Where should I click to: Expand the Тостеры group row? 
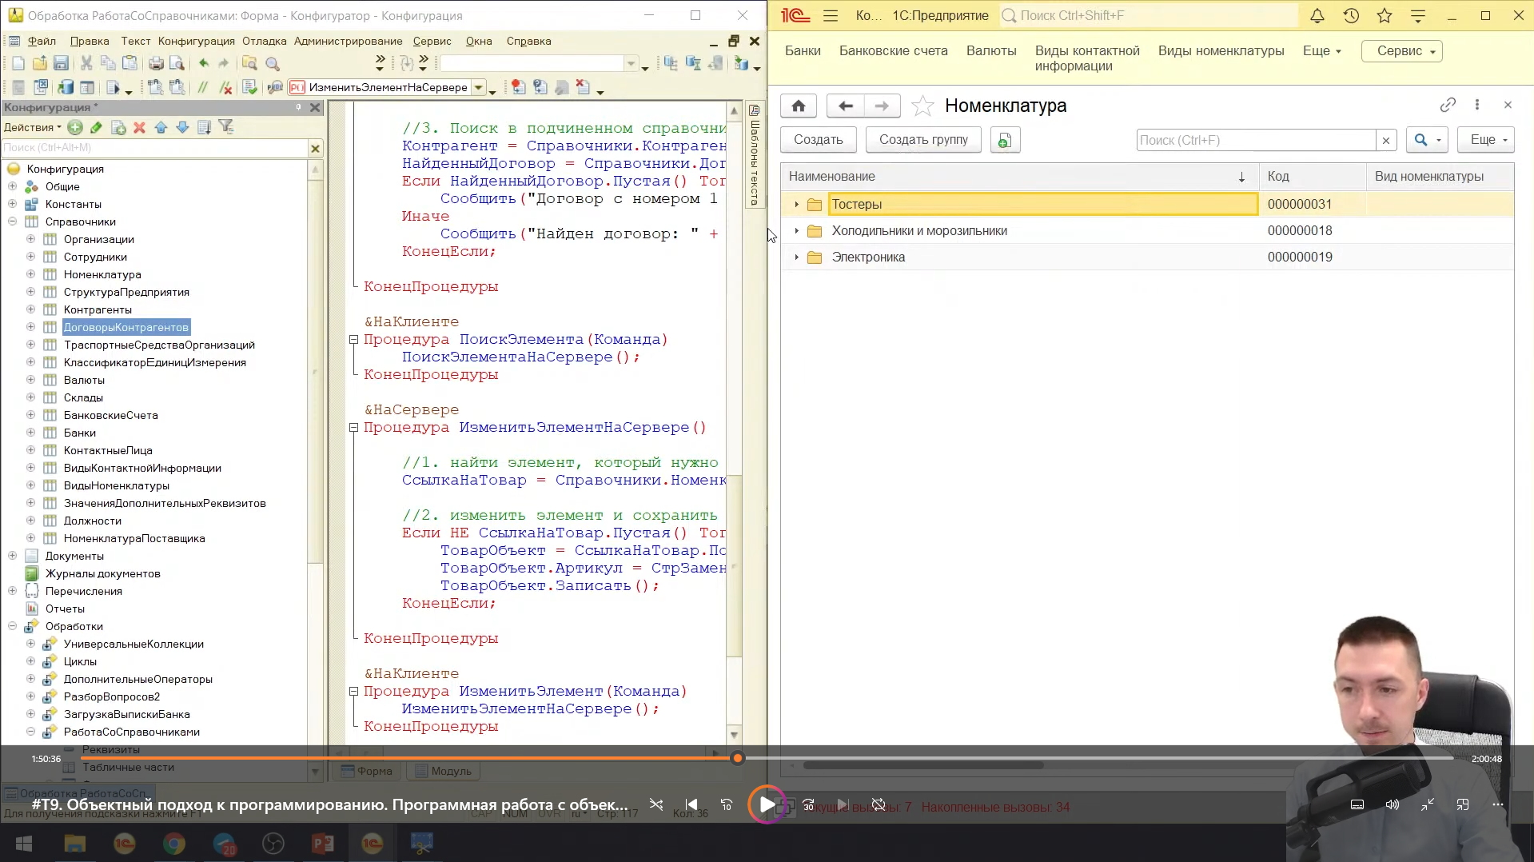coord(796,205)
